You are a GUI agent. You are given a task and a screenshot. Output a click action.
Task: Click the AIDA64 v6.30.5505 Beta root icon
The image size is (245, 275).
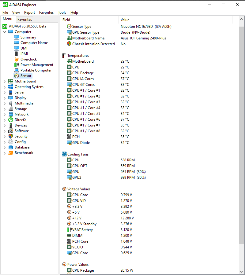[5, 26]
